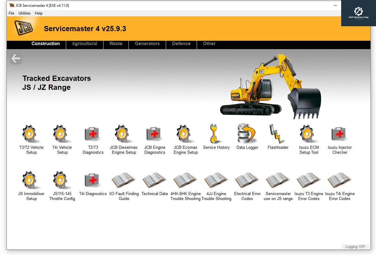376x255 pixels.
Task: Open Service History wrench icon
Action: [216, 134]
